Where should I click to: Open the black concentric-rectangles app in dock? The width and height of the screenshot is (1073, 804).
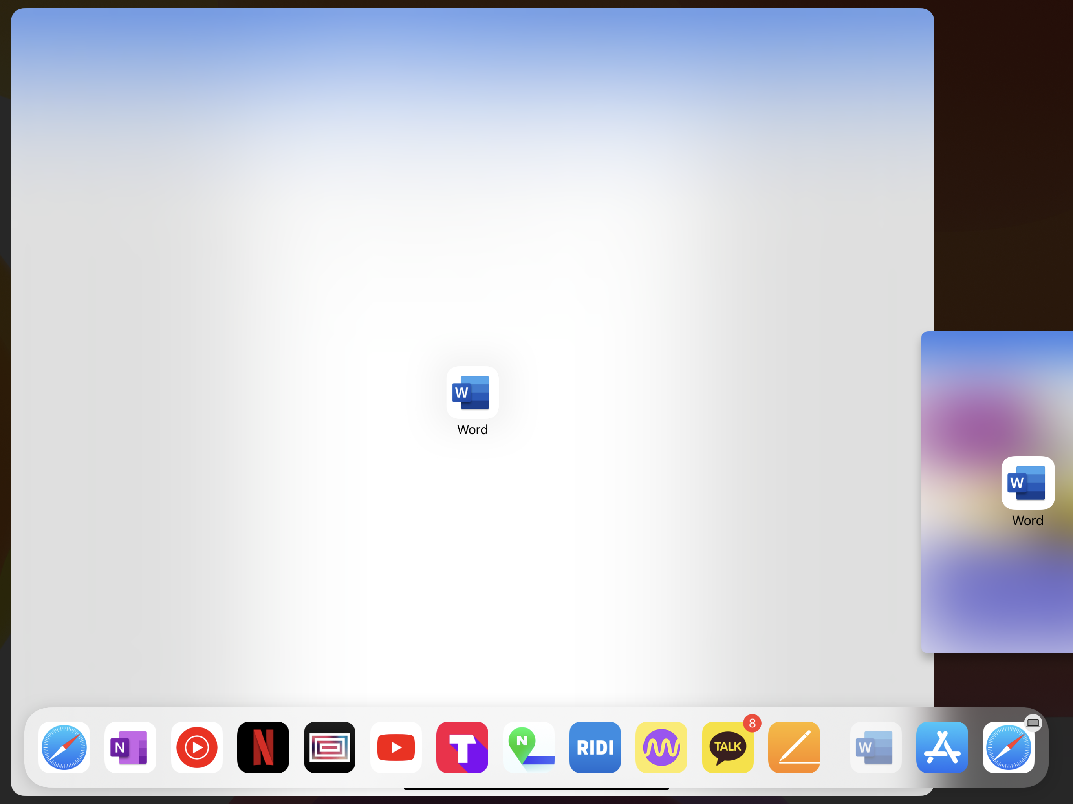330,747
